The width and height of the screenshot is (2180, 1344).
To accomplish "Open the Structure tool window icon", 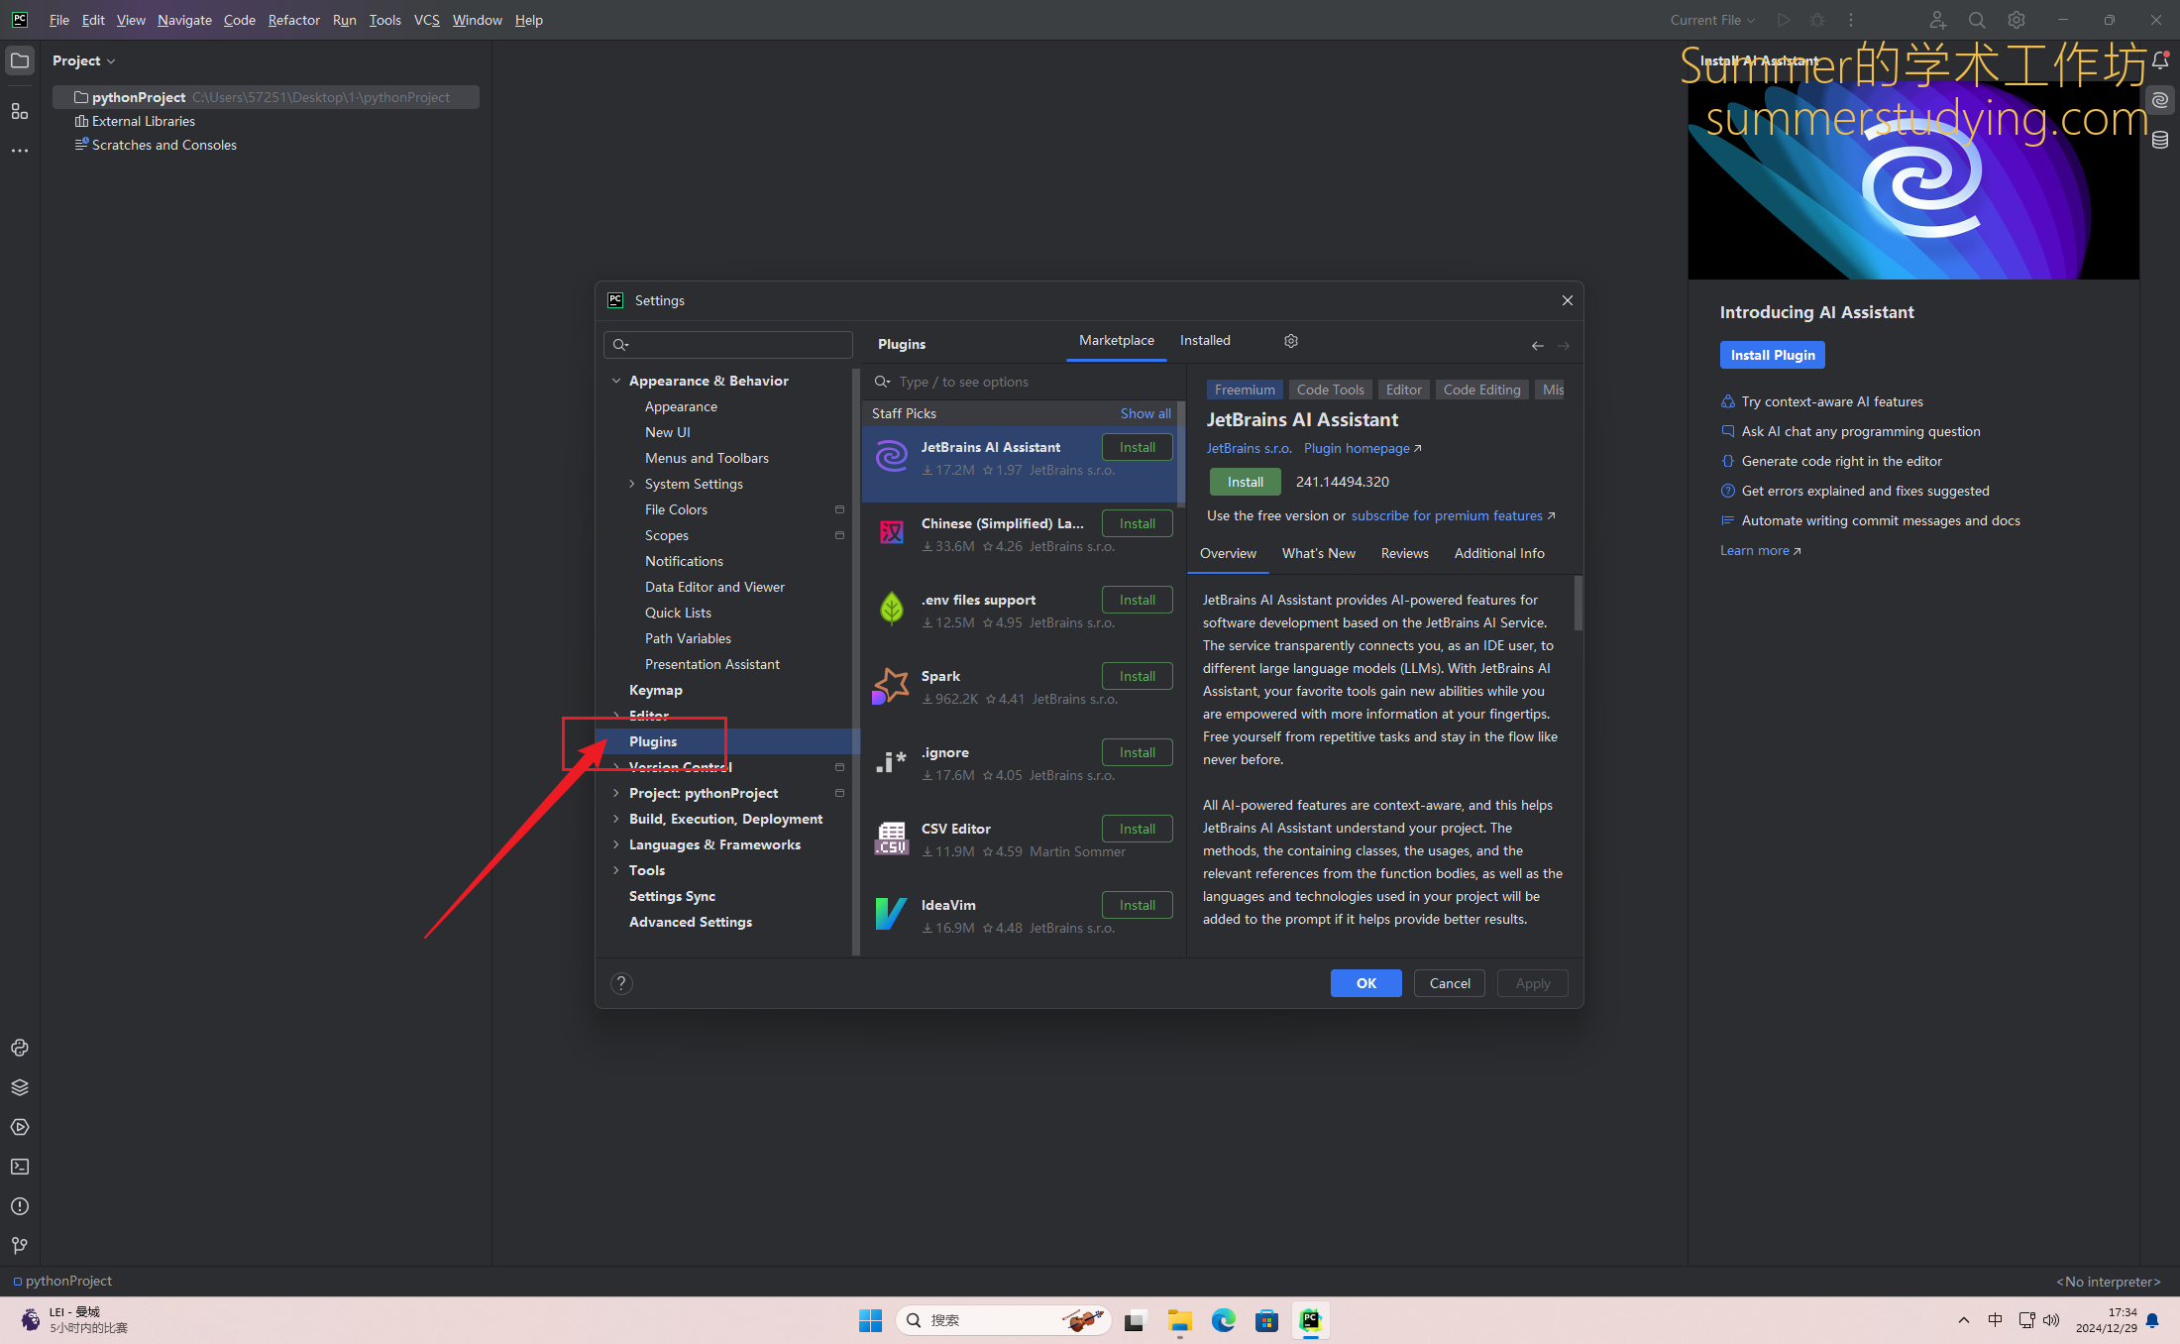I will click(20, 111).
